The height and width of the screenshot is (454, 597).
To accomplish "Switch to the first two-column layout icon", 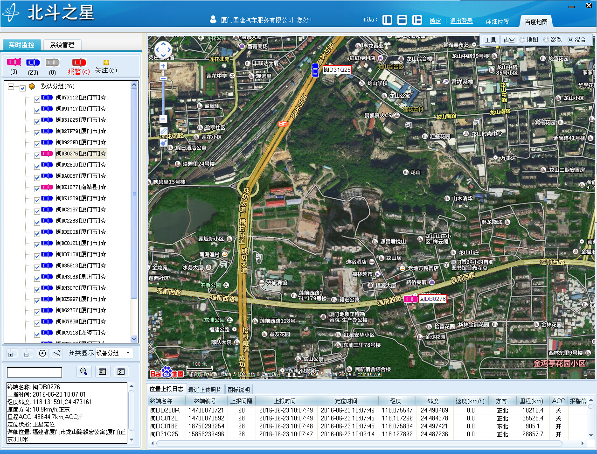I will click(x=387, y=20).
